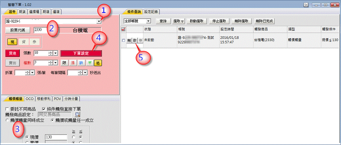The height and width of the screenshot is (145, 341).
Task: Tick the row checkbox for 台積電 order
Action: point(123,40)
